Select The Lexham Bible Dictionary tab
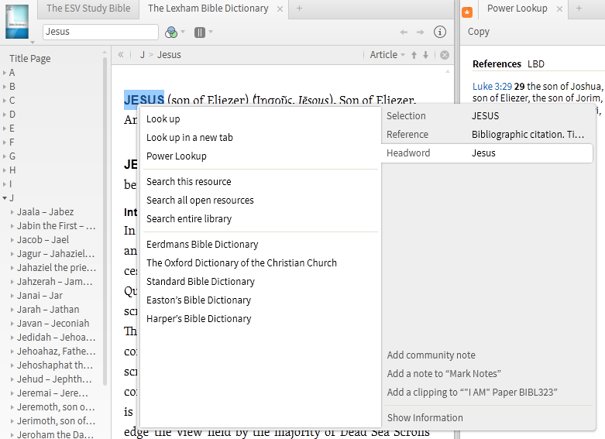Viewport: 605px width, 439px height. tap(208, 9)
